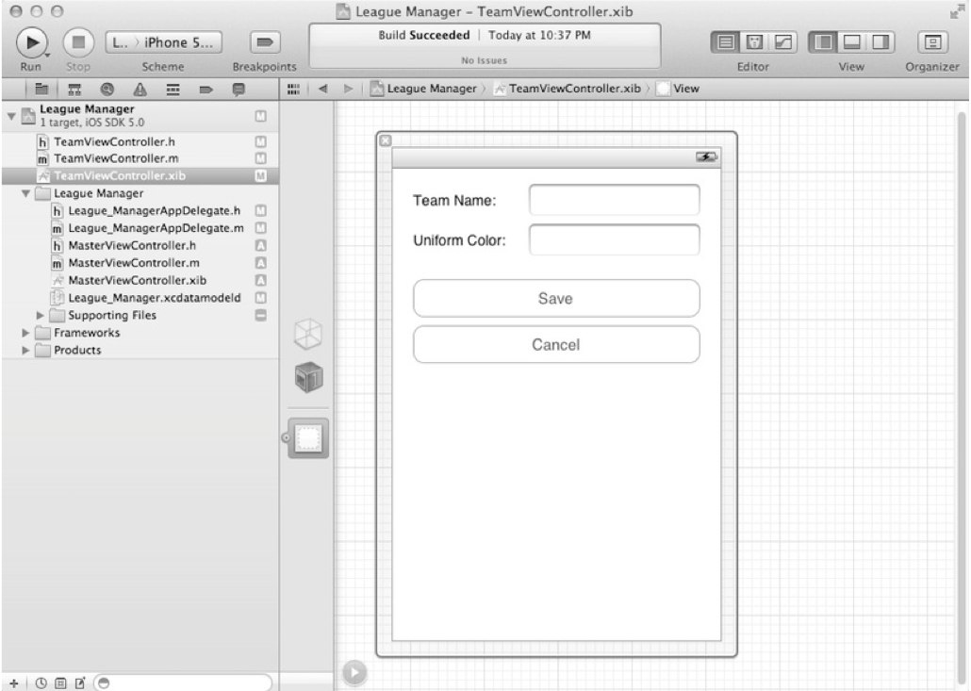Show unsaved files filter
Screen dimensions: 971x691
(x=80, y=683)
